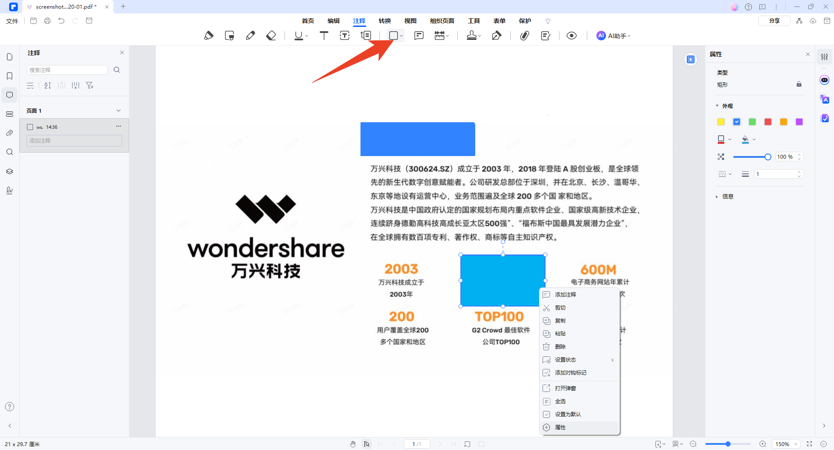Select the blue checked color swatch

[737, 122]
